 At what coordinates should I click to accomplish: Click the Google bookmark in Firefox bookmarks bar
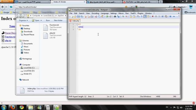5,13
